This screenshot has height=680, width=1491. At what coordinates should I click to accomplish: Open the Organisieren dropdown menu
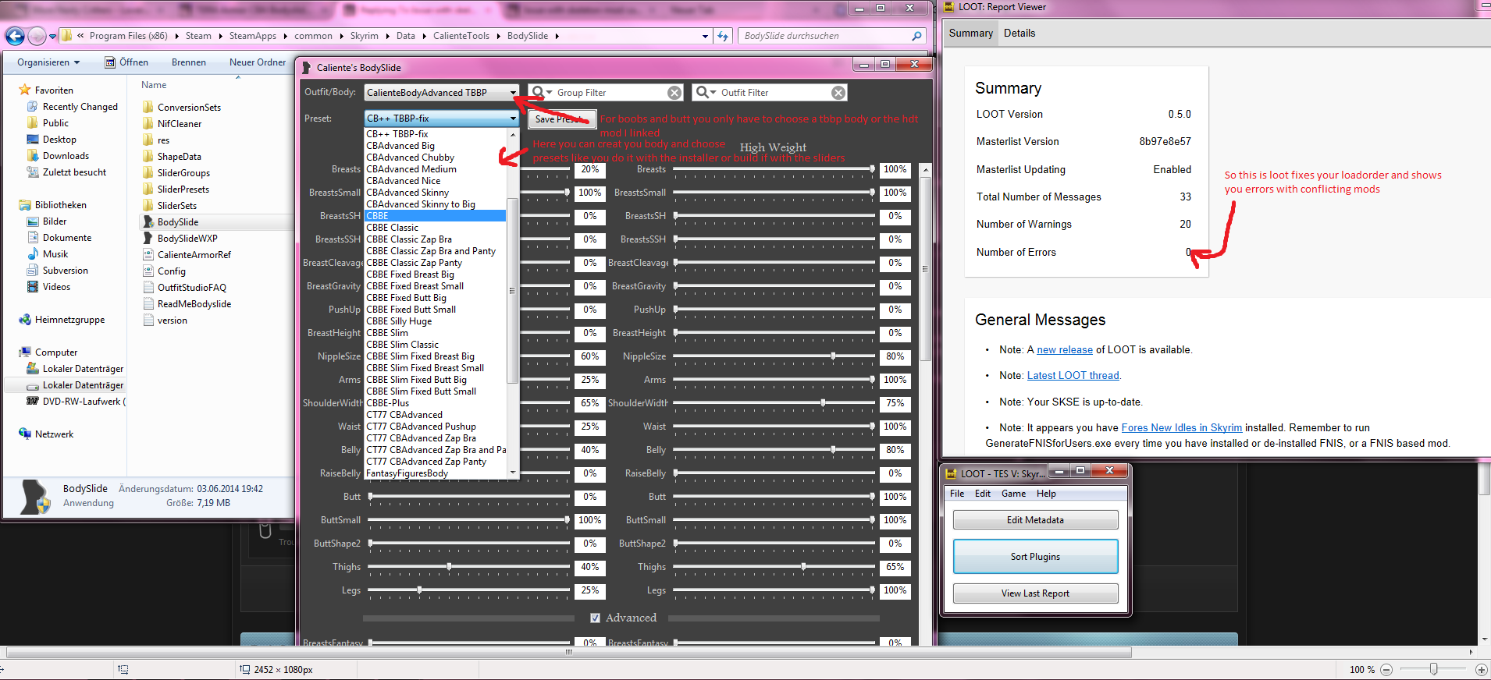pos(48,62)
